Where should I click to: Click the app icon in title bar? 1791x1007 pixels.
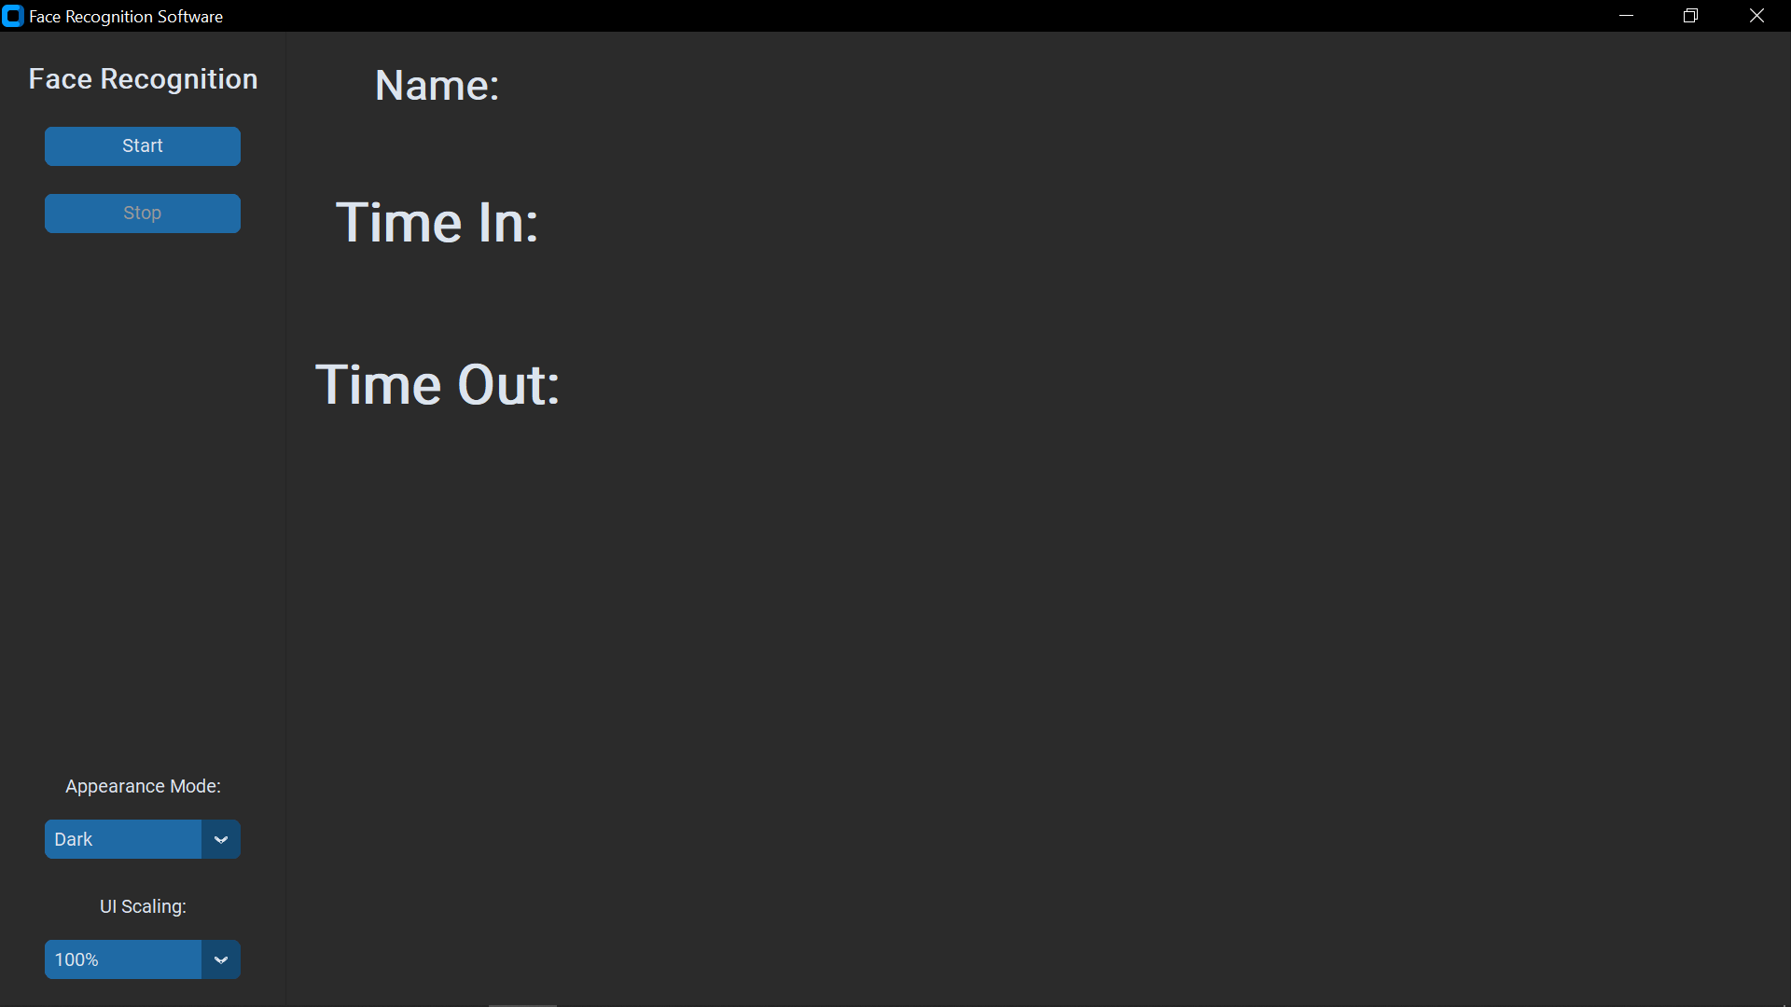pyautogui.click(x=13, y=16)
